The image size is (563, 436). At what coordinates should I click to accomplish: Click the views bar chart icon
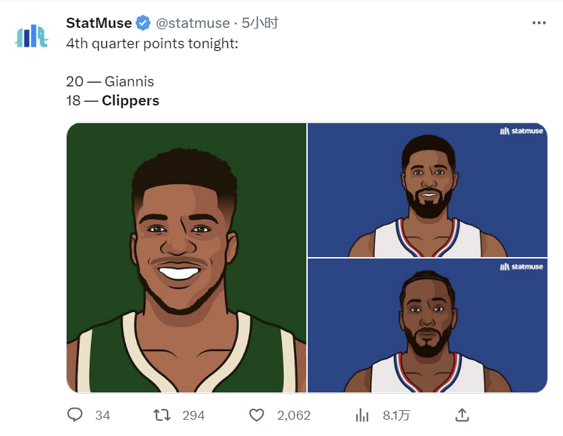pos(363,415)
